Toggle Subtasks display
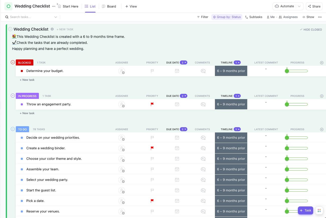This screenshot has width=326, height=218. [254, 17]
